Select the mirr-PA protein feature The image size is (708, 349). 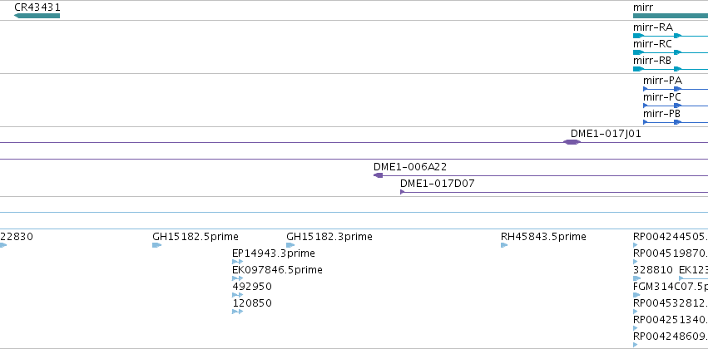pyautogui.click(x=676, y=89)
